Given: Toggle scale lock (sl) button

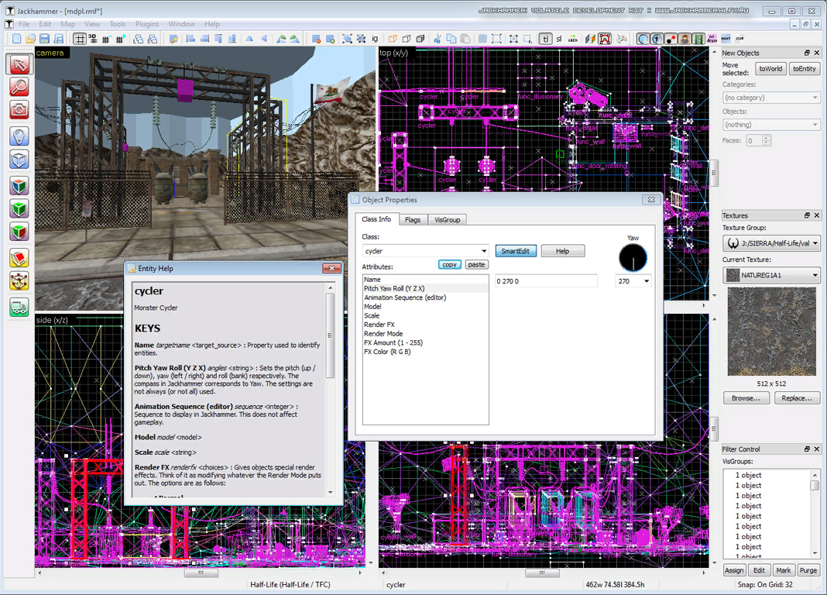Looking at the screenshot, I should [x=559, y=39].
